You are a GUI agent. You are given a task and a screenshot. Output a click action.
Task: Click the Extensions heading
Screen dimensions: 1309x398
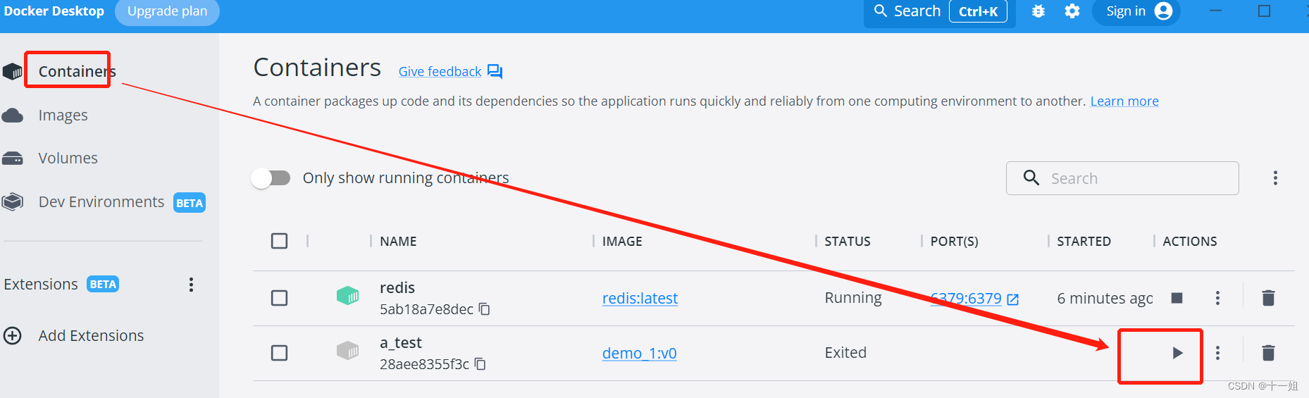tap(41, 284)
